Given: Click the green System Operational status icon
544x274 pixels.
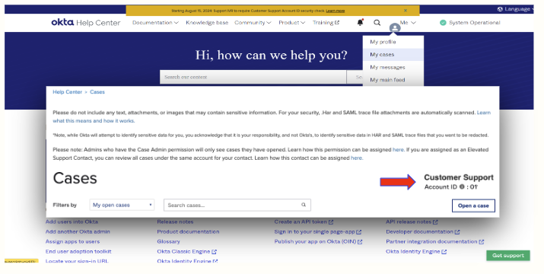Looking at the screenshot, I should coord(443,23).
